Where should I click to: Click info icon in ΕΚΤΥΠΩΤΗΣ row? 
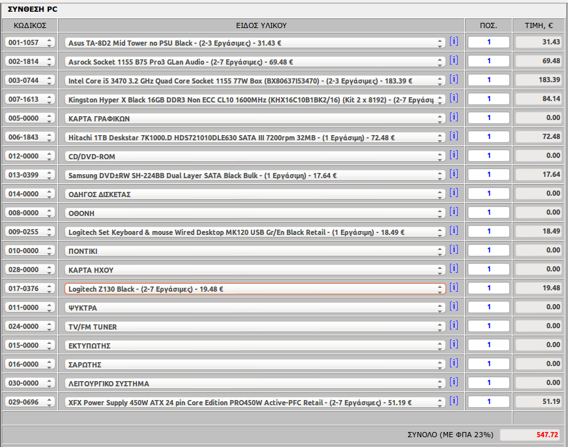453,344
